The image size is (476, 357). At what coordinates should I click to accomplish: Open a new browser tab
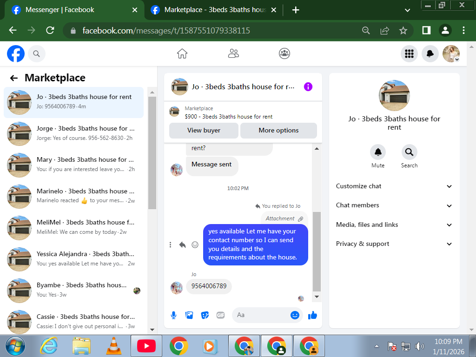click(x=296, y=10)
